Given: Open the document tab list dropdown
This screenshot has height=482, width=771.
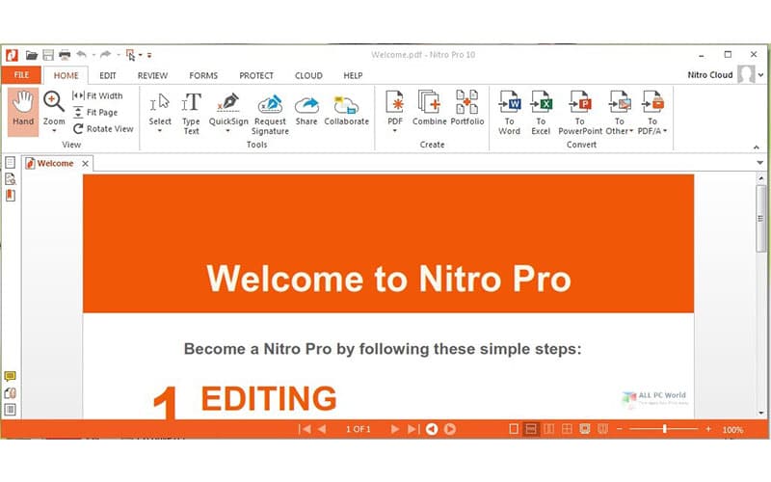Looking at the screenshot, I should (759, 162).
